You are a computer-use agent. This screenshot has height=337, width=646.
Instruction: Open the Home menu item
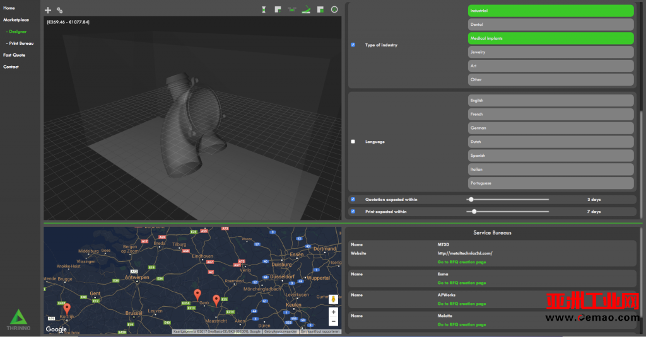click(9, 8)
